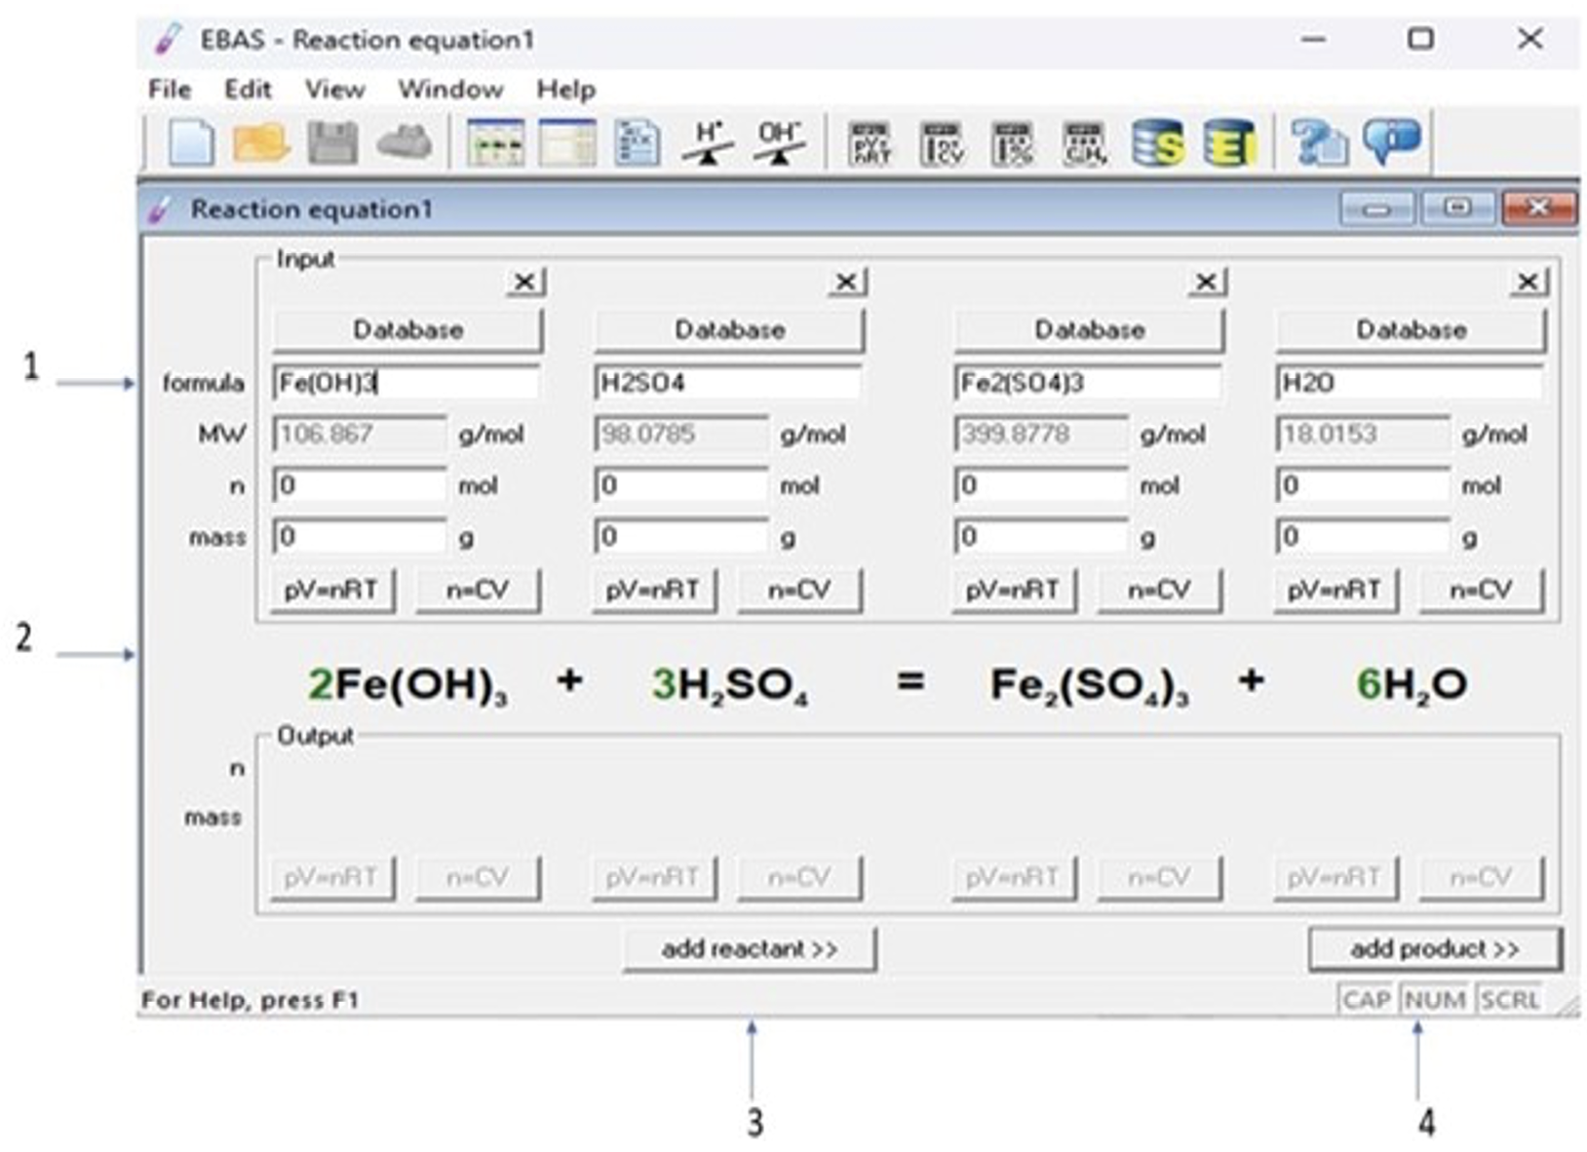Open the H+ acid balance tool
The width and height of the screenshot is (1587, 1152).
pyautogui.click(x=708, y=143)
